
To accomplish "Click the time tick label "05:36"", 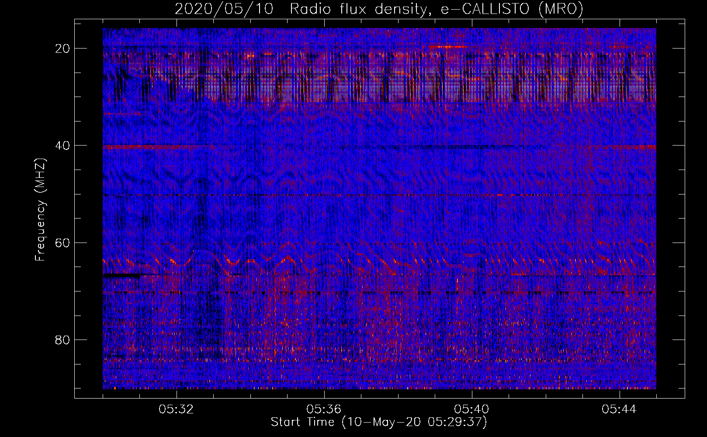I will (324, 409).
